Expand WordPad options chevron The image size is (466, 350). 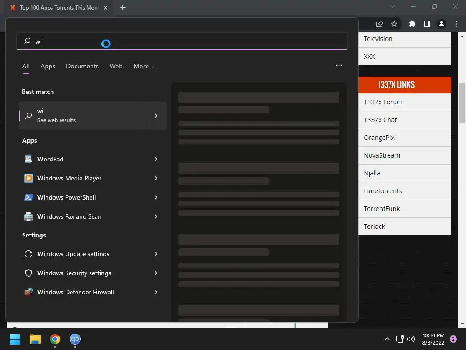coord(156,159)
